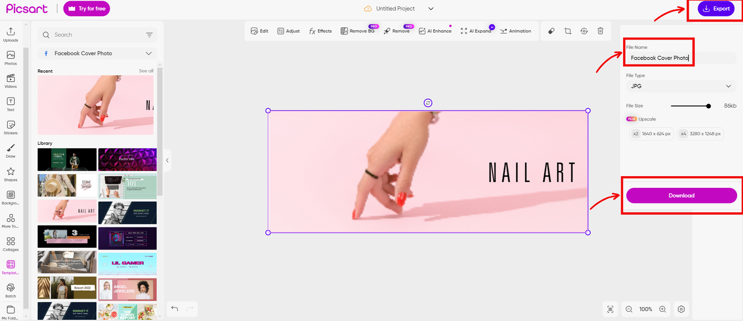Open the AI Expand tool
The image size is (743, 321).
(x=476, y=31)
